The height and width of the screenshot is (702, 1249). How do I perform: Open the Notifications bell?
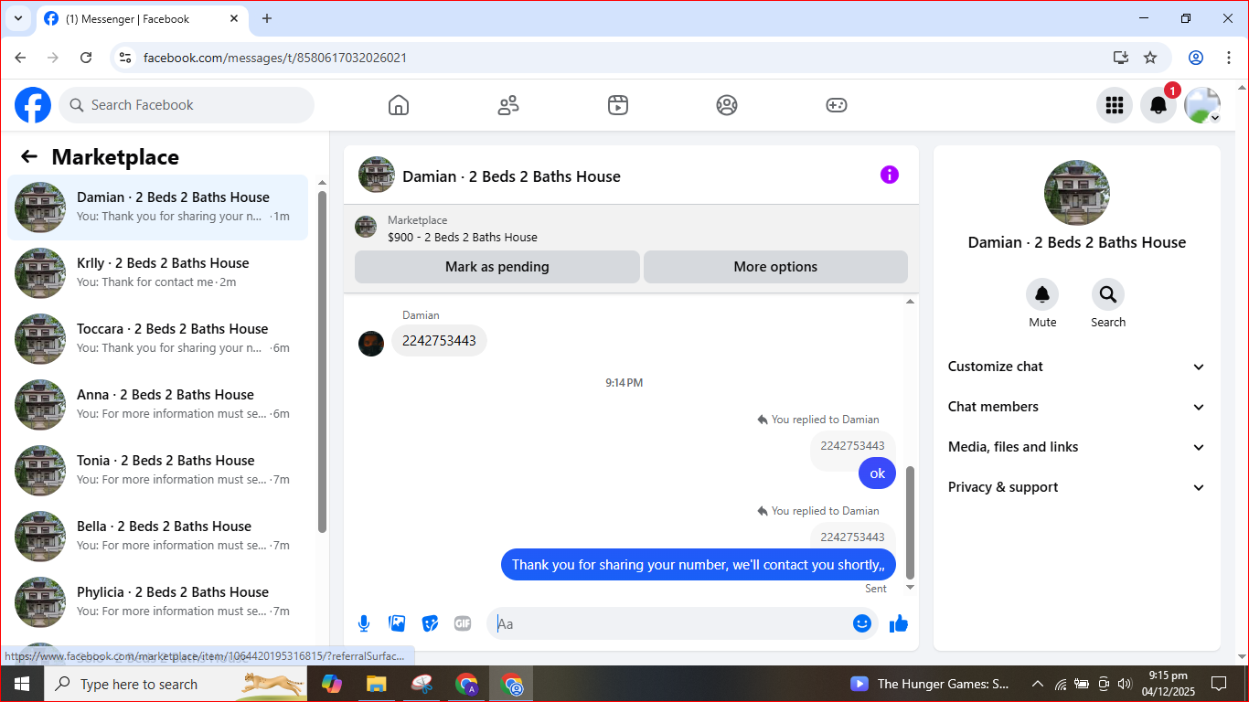1158,105
